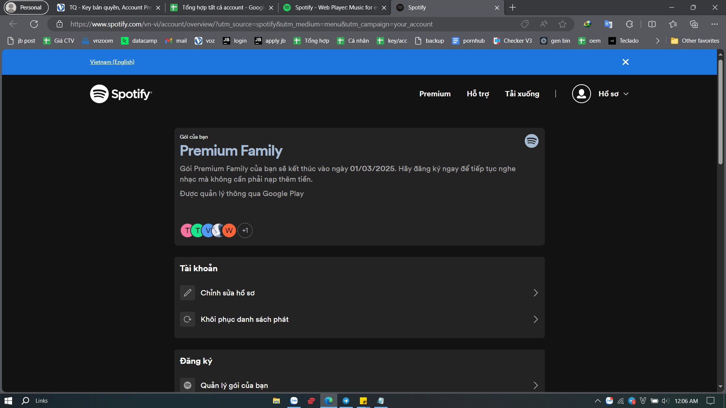The width and height of the screenshot is (726, 408).
Task: Open the Giá CTV bookmark
Action: [59, 41]
